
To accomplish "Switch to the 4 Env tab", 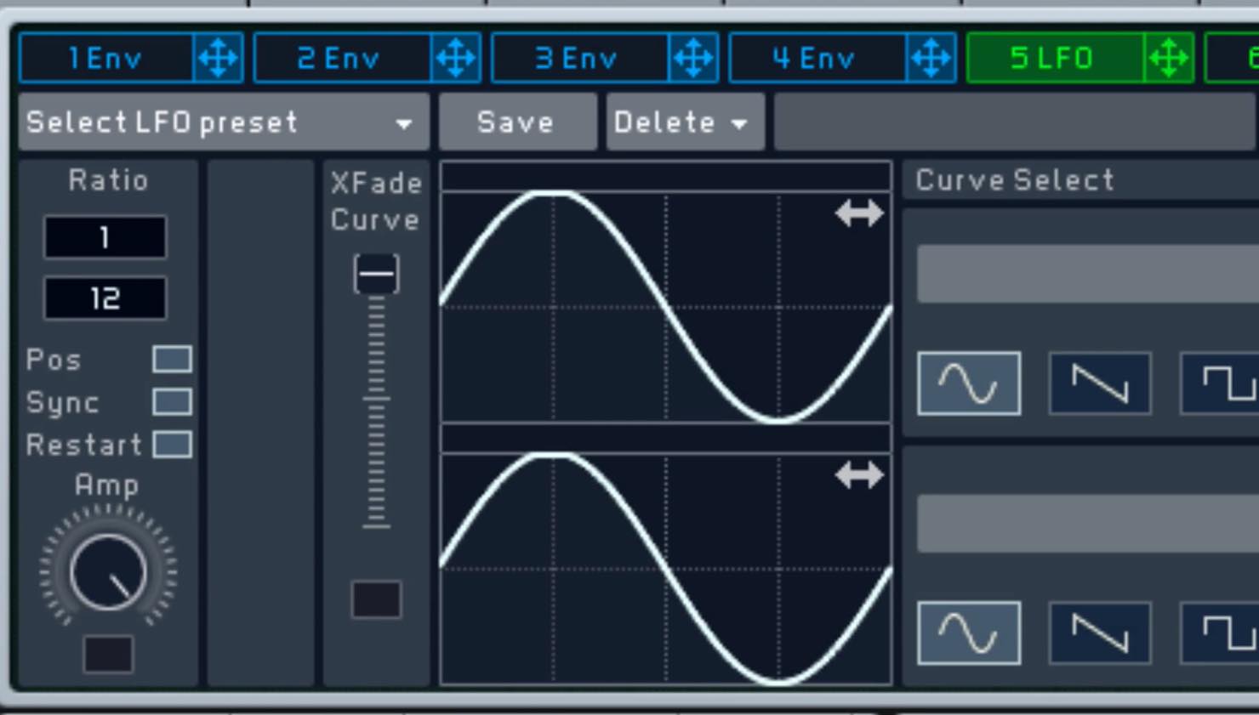I will pos(817,59).
